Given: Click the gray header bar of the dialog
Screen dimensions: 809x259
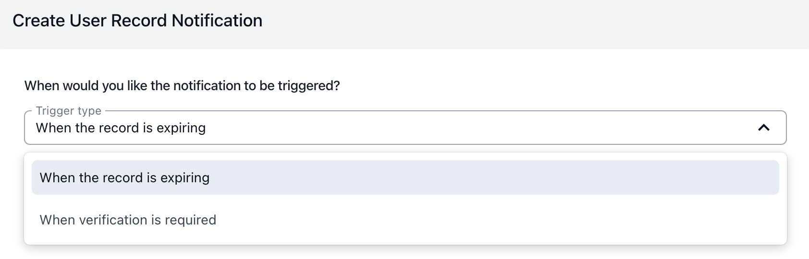Looking at the screenshot, I should click(x=528, y=24).
